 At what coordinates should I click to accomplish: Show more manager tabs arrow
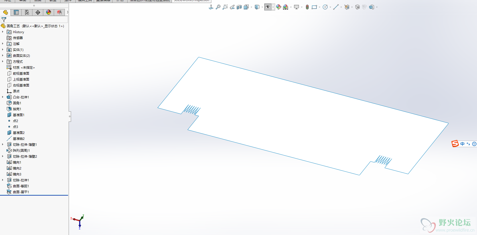pyautogui.click(x=67, y=12)
